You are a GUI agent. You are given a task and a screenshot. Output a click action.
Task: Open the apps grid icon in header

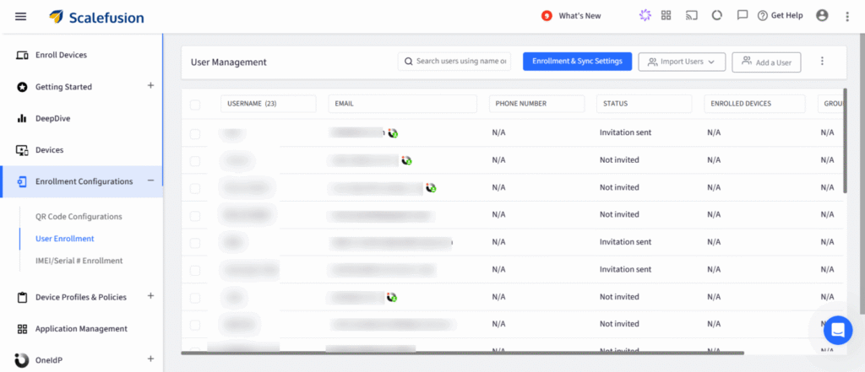click(x=666, y=16)
